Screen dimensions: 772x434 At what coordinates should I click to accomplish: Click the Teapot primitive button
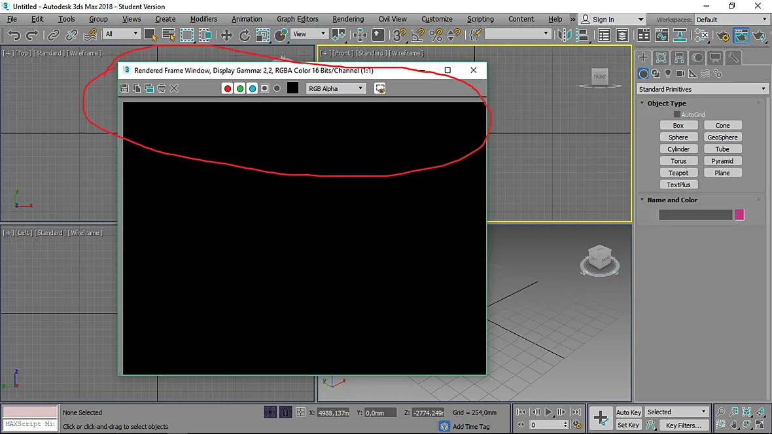678,173
